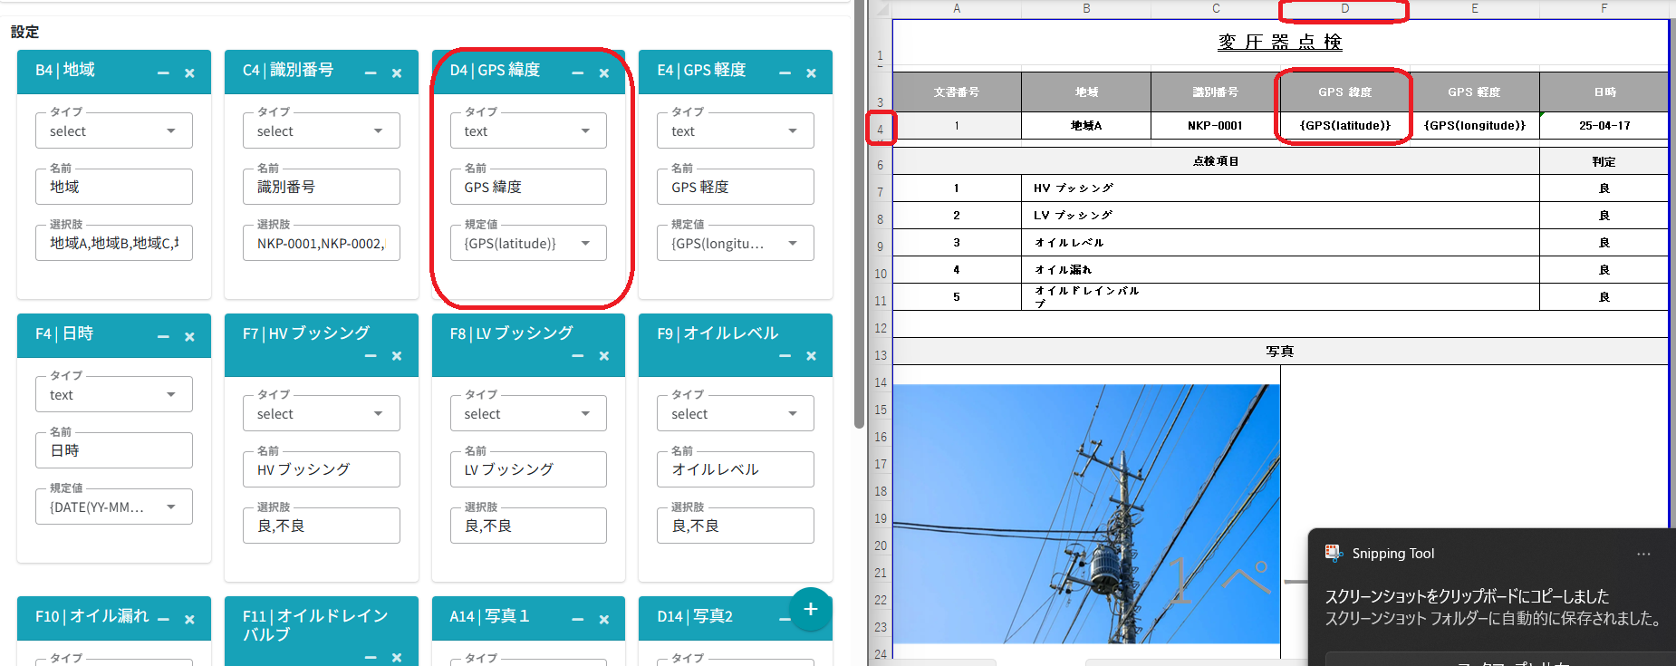Screen dimensions: 1676x666
Task: Open type dropdown in F8 LV ブッシング card
Action: pos(529,413)
